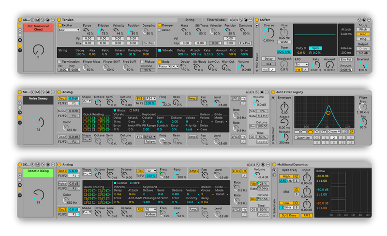
Task: Toggle the Tension device activator icon
Action: (x=59, y=19)
